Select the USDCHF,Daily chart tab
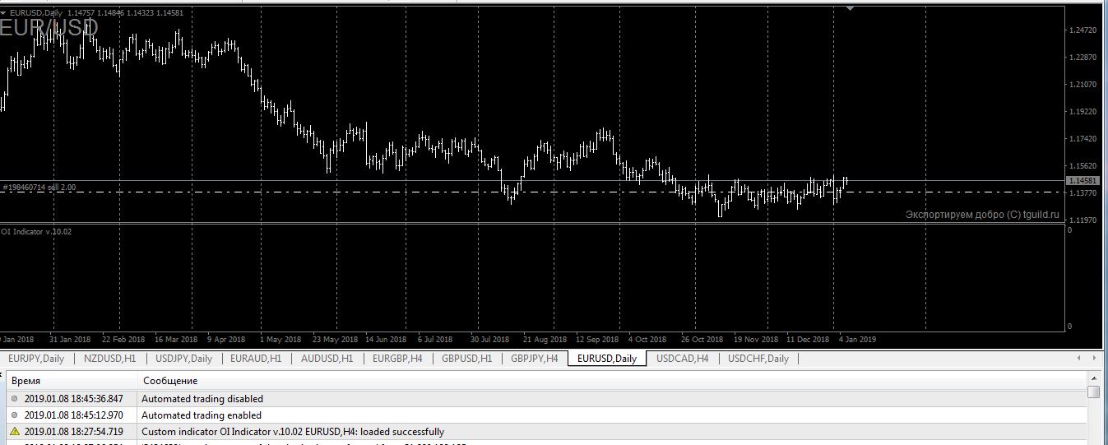 click(758, 359)
